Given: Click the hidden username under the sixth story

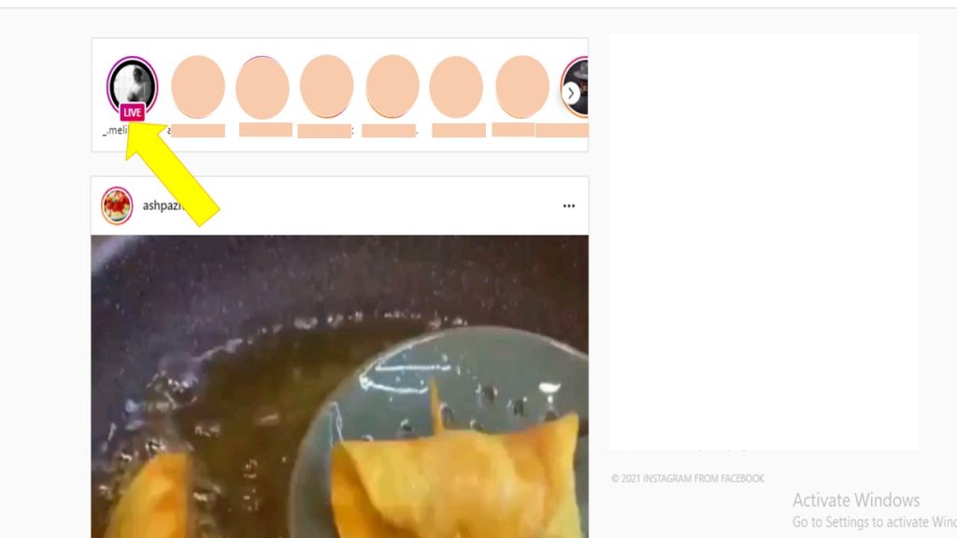Looking at the screenshot, I should click(459, 131).
